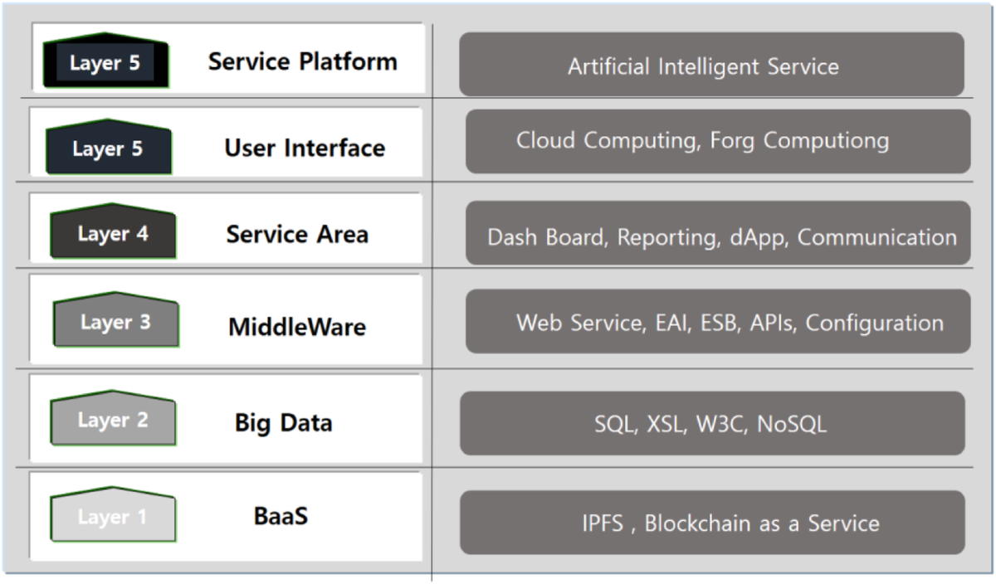Screen dimensions: 996x584
Task: Select the BaaS label
Action: [x=281, y=516]
